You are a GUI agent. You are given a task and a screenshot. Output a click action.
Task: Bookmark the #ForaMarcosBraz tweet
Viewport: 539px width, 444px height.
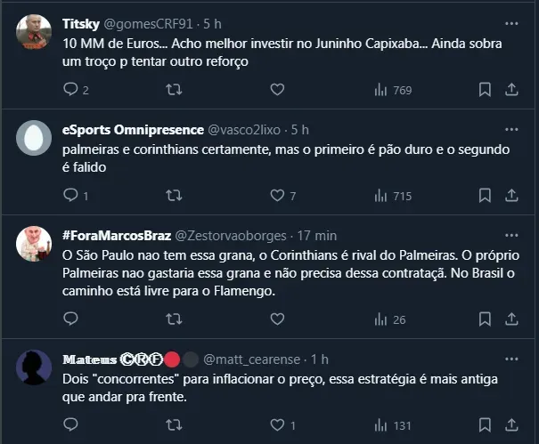(485, 319)
